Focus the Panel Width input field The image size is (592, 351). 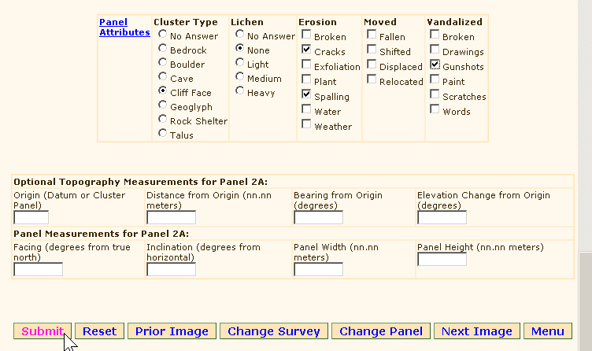click(x=318, y=269)
